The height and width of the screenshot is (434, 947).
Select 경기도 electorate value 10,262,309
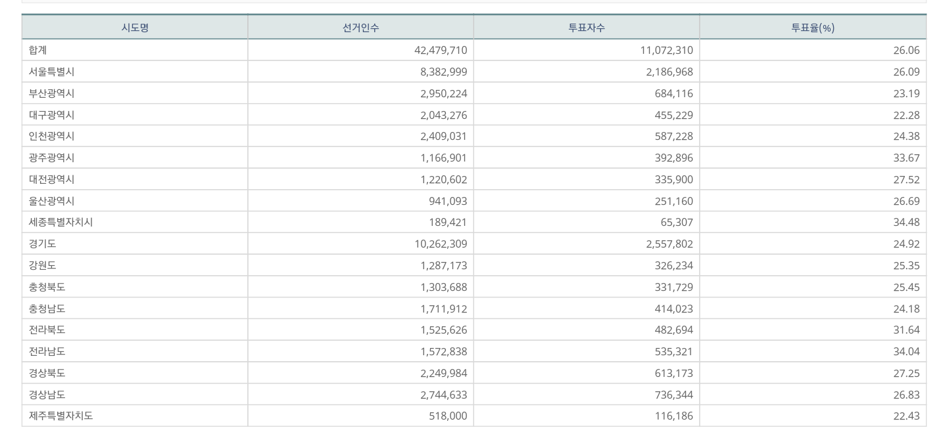point(441,244)
